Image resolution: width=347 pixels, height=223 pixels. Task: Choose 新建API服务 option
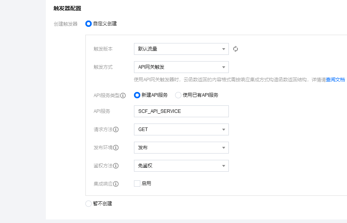coord(137,95)
